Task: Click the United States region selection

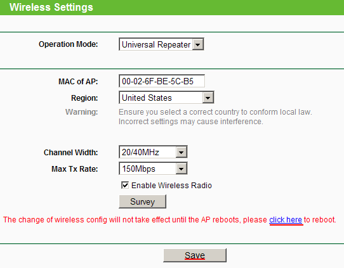Action: pyautogui.click(x=166, y=98)
